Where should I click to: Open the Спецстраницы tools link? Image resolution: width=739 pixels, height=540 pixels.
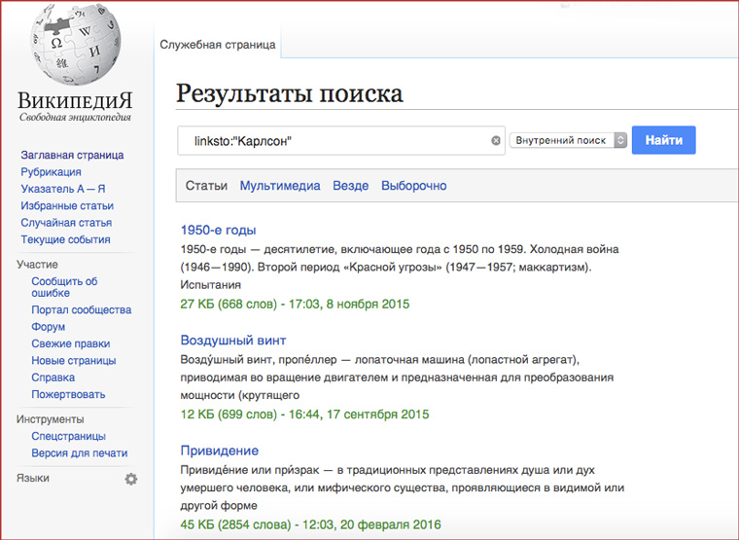click(68, 437)
